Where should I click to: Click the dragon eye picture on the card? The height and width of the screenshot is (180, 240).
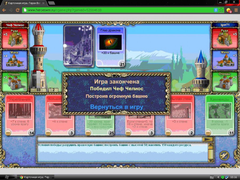[x=110, y=42]
